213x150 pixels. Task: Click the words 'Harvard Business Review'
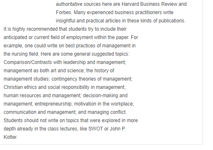coord(149,4)
